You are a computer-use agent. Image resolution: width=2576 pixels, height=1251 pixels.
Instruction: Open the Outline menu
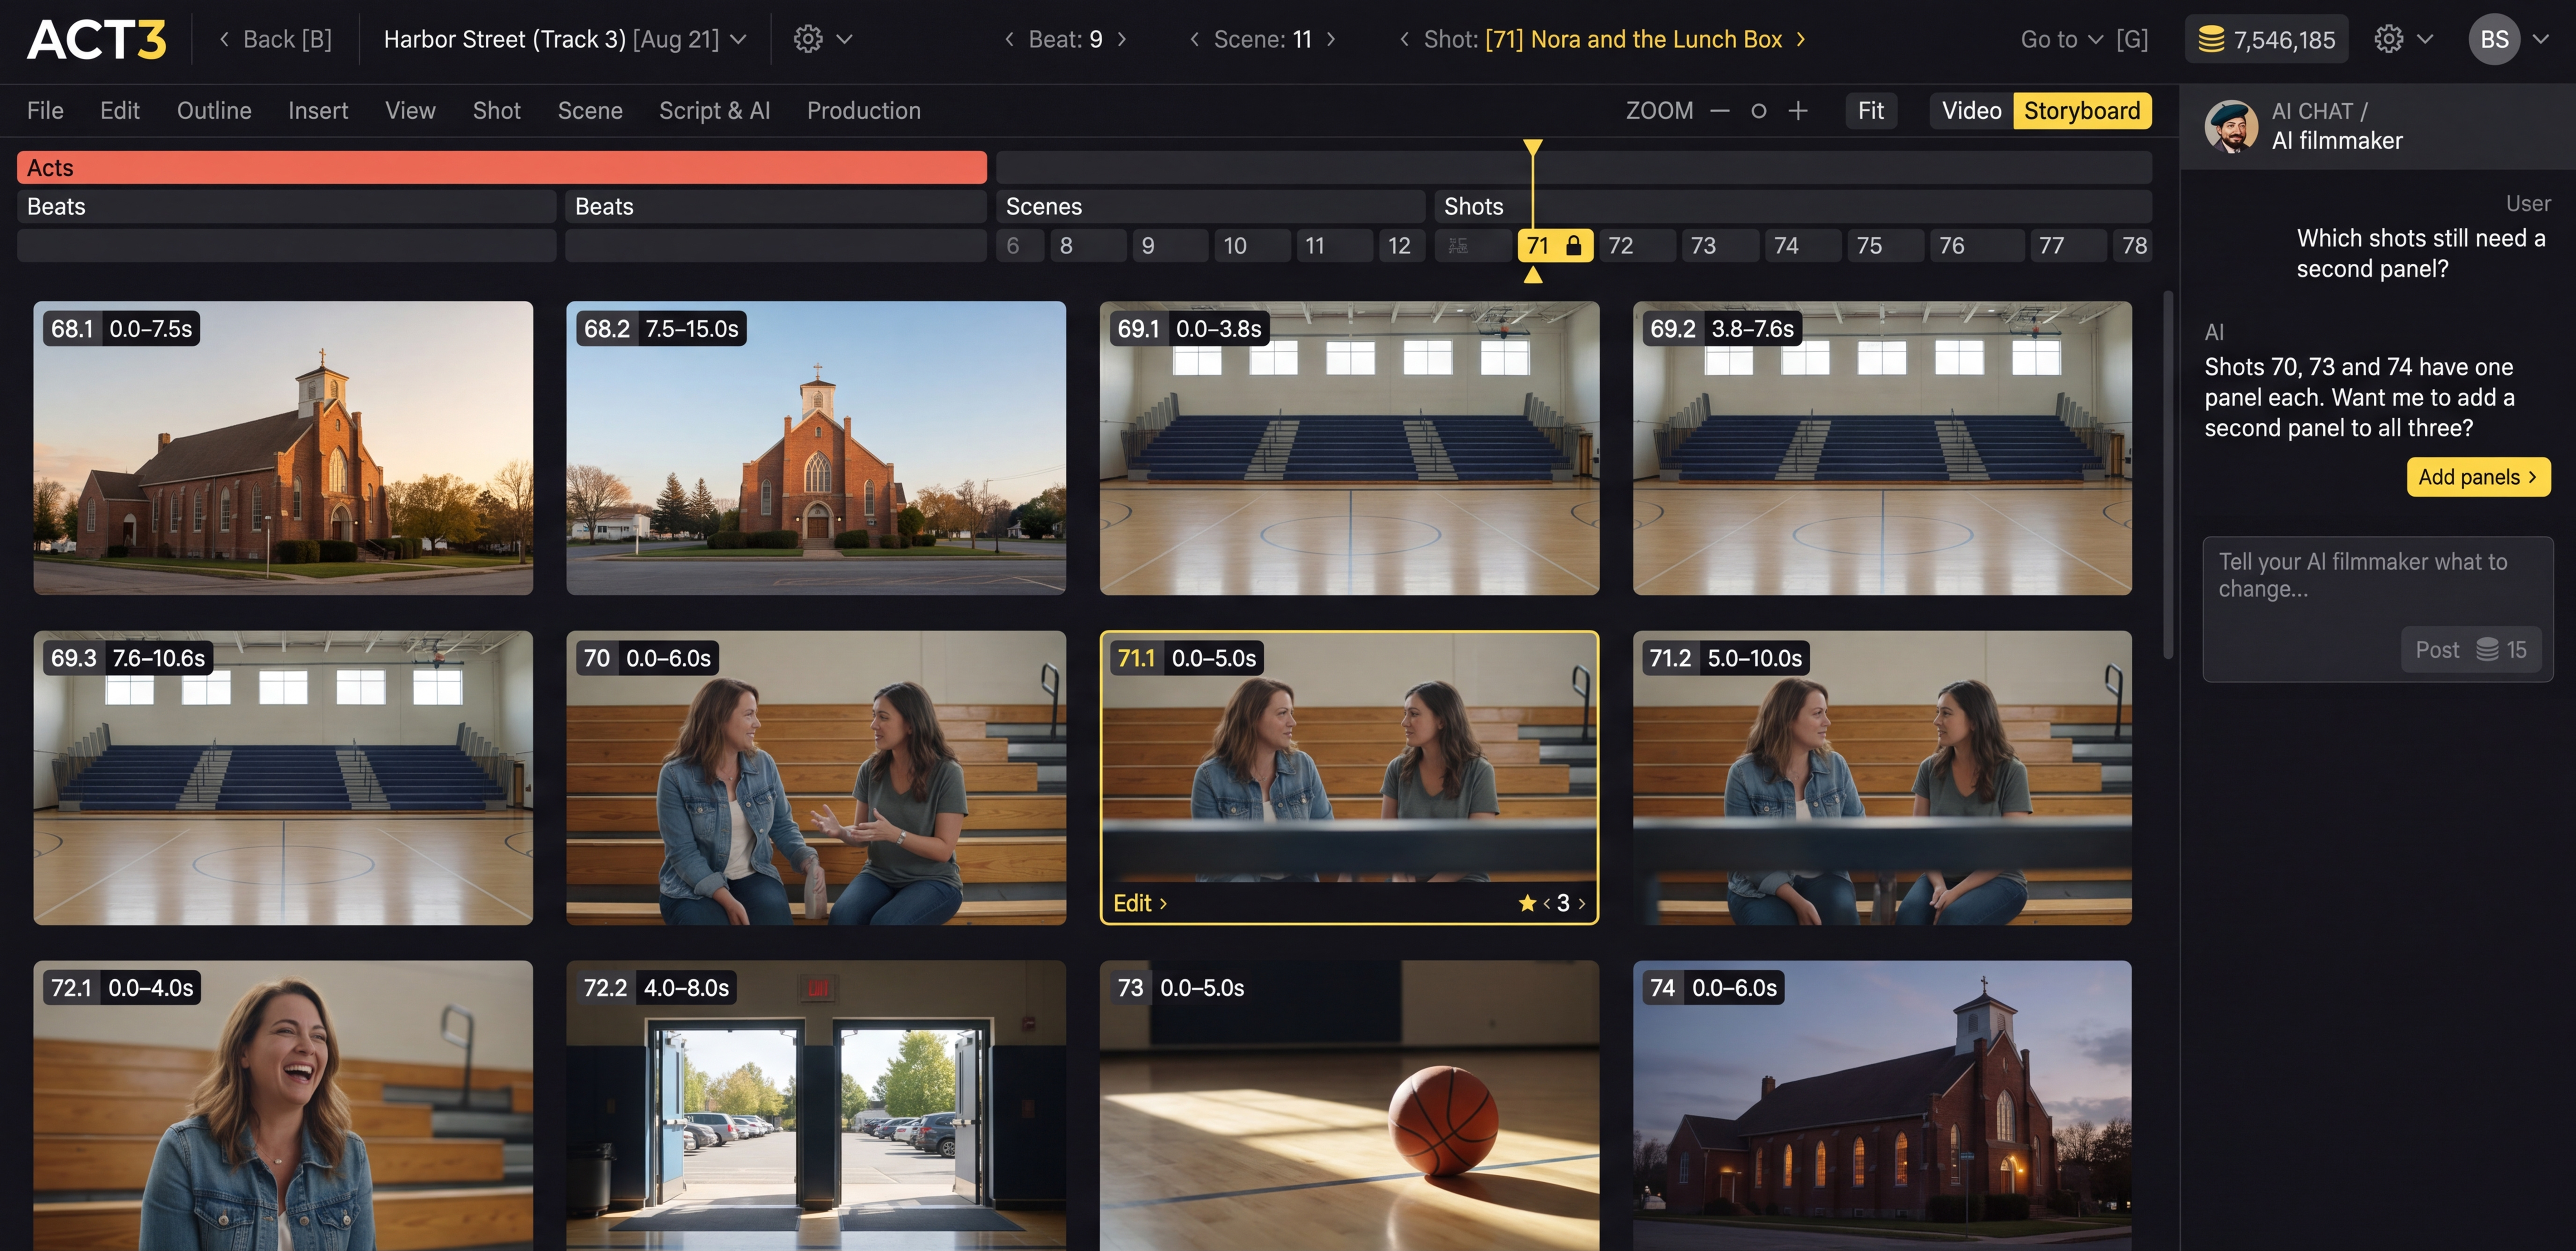(x=214, y=110)
